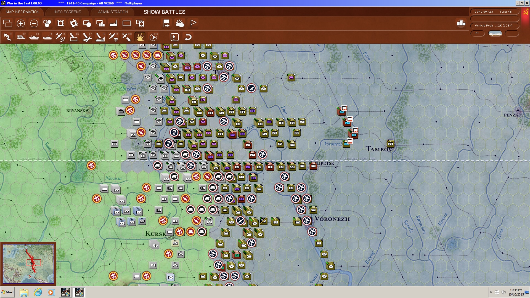The image size is (530, 298).
Task: Click the Penza city label
Action: (511, 115)
